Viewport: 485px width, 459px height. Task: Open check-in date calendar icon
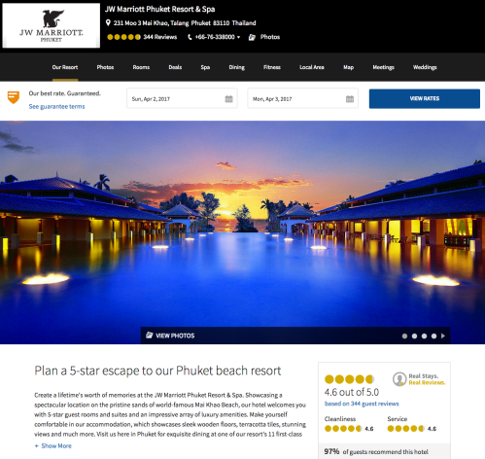(228, 98)
